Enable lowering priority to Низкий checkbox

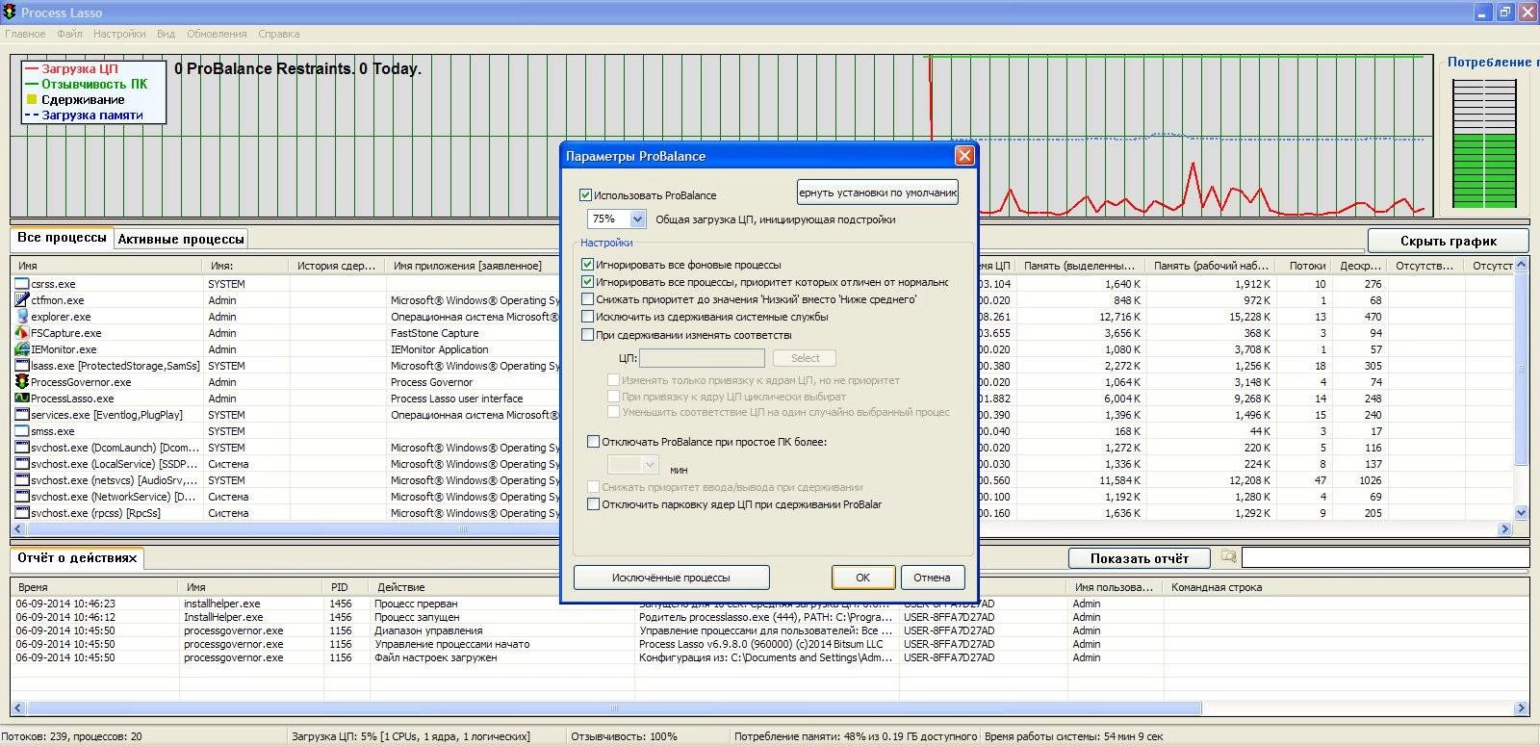point(587,299)
